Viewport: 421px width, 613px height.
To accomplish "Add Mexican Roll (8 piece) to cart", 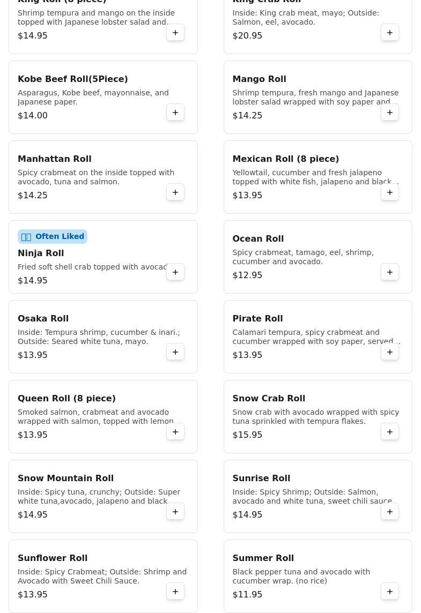I will coord(390,192).
